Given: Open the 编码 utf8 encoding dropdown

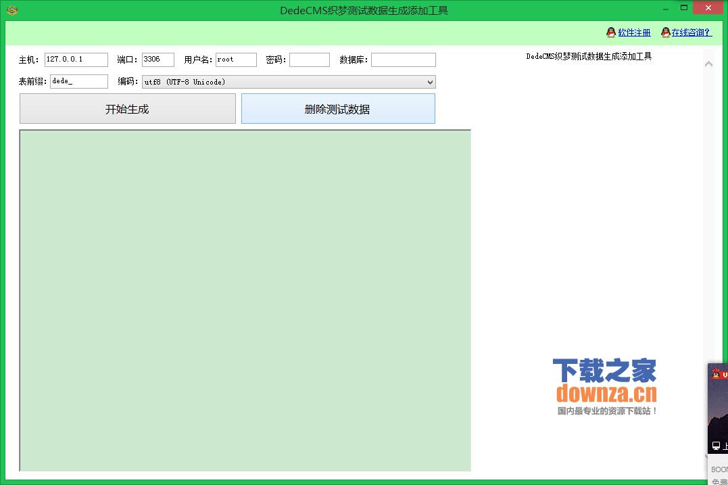Looking at the screenshot, I should [x=289, y=82].
